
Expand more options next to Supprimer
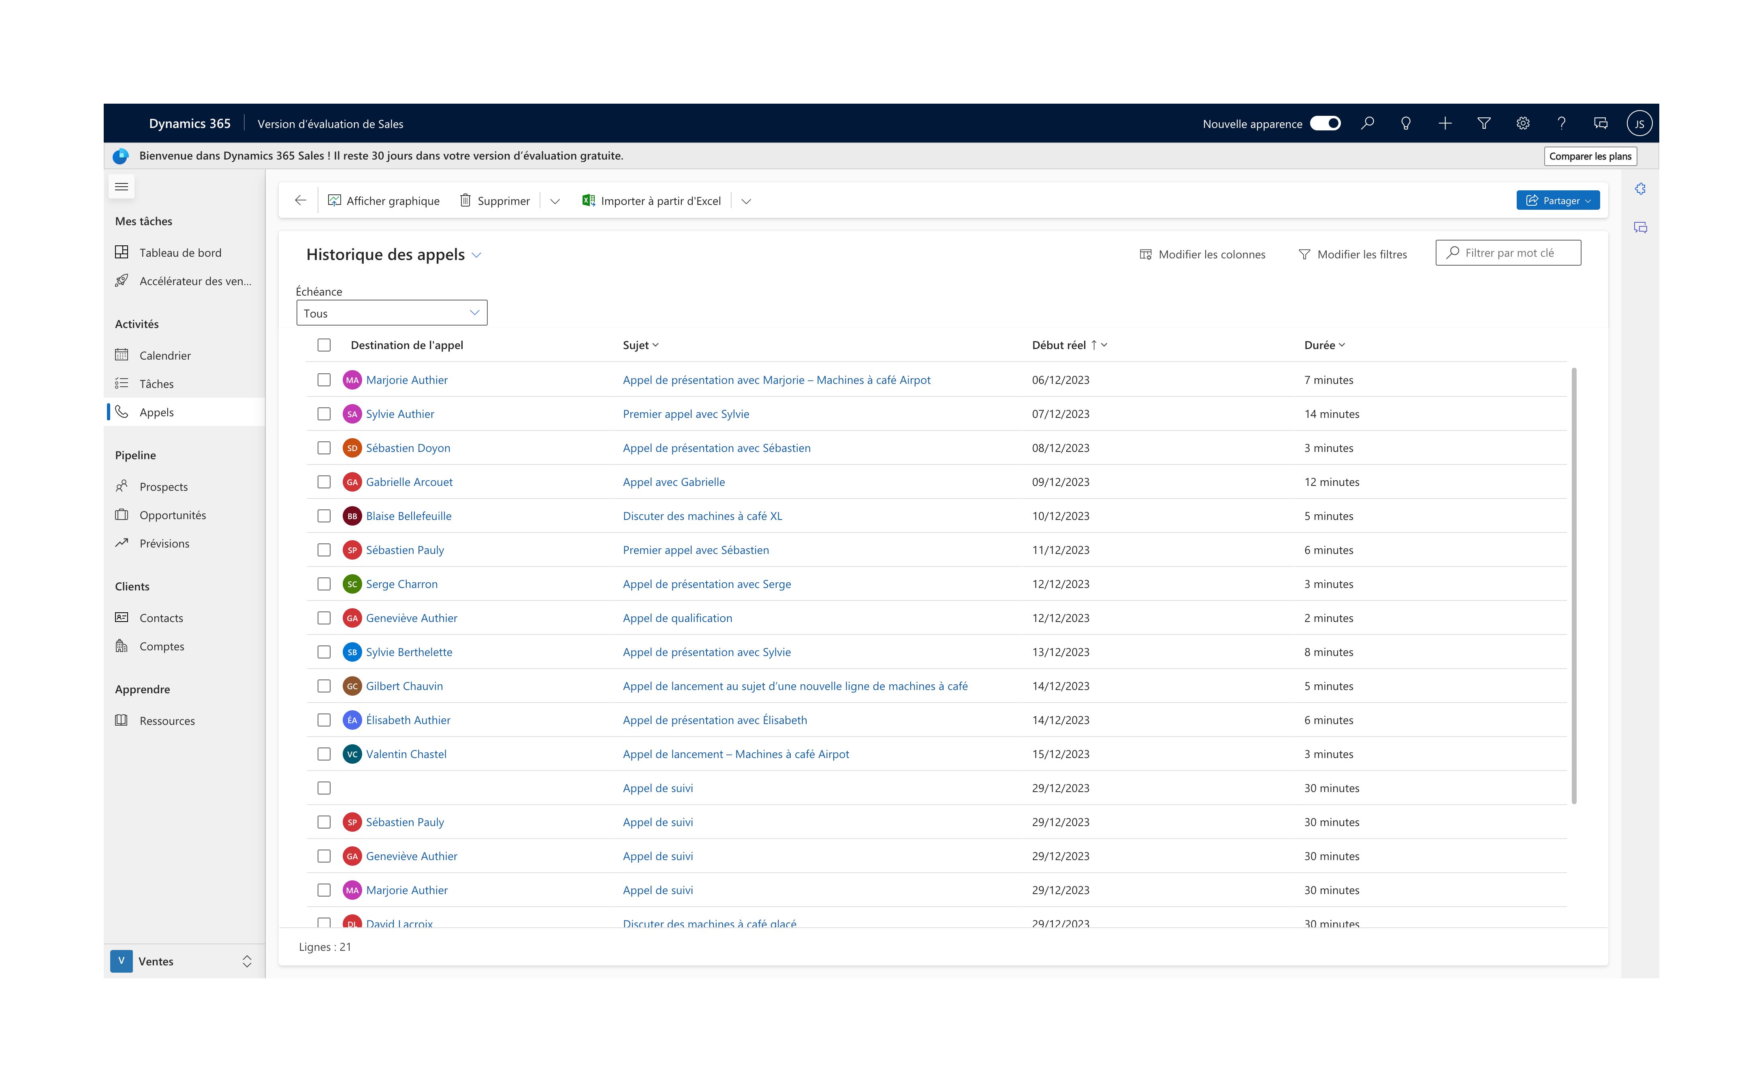click(555, 201)
